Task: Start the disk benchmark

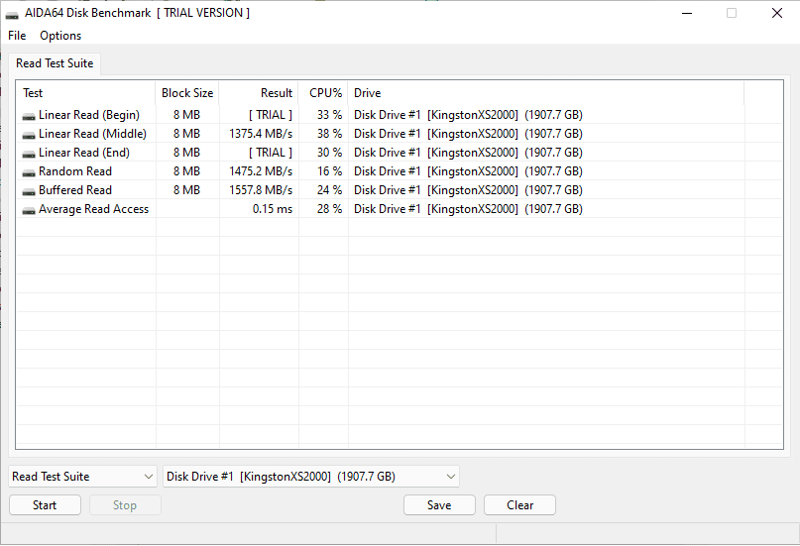Action: 45,505
